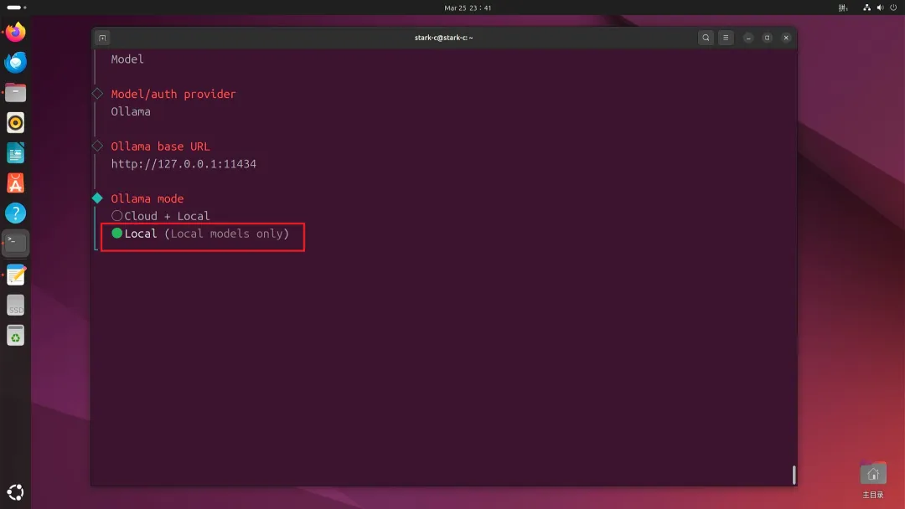The width and height of the screenshot is (905, 509).
Task: Select the Local models only option
Action: click(200, 234)
